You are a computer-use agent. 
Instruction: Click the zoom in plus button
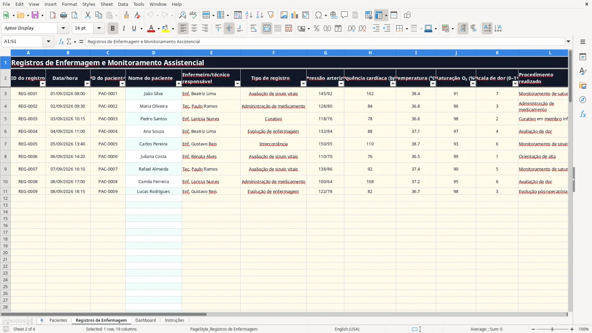pos(572,329)
